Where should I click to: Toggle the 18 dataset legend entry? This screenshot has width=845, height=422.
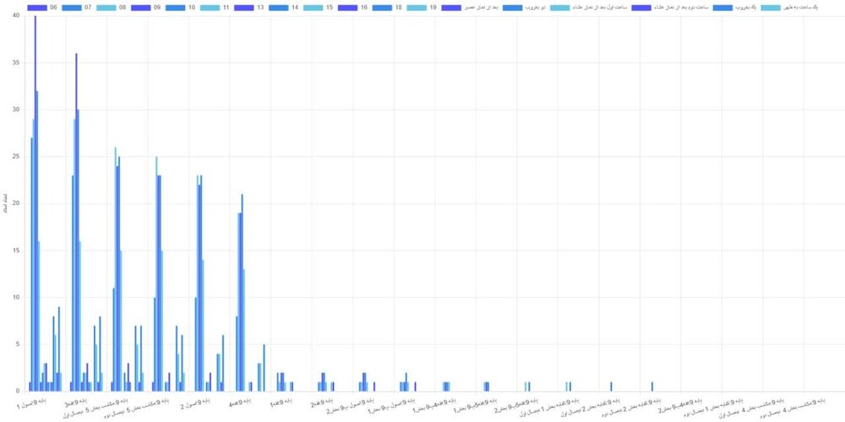[x=383, y=7]
